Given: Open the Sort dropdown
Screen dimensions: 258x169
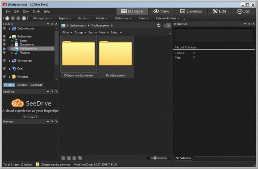Looking at the screenshot, I should click(x=92, y=33).
